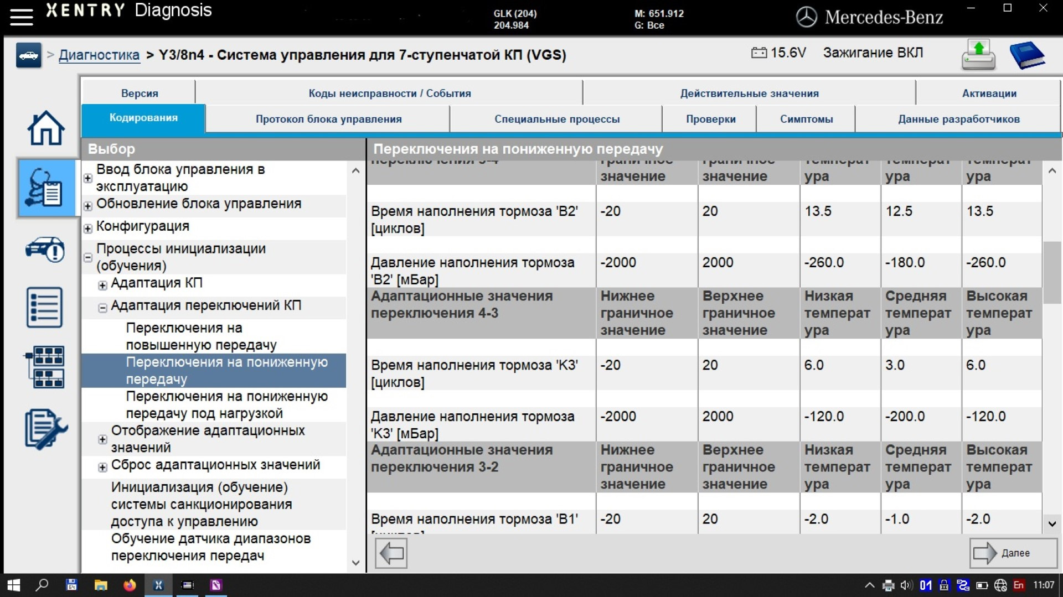This screenshot has width=1063, height=597.
Task: Select the Кодирования tab
Action: pos(143,118)
